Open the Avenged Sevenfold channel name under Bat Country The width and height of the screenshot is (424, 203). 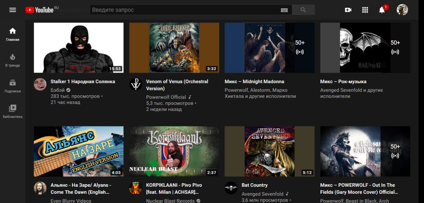coord(263,194)
